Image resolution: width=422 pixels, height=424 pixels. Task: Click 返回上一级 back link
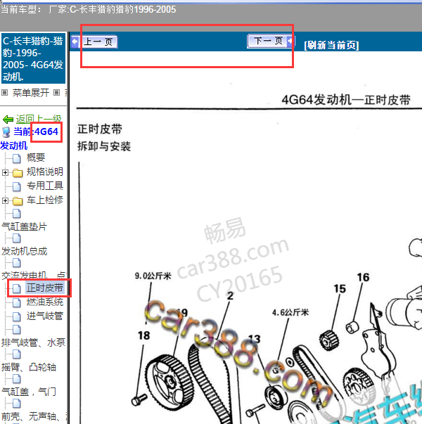click(39, 119)
